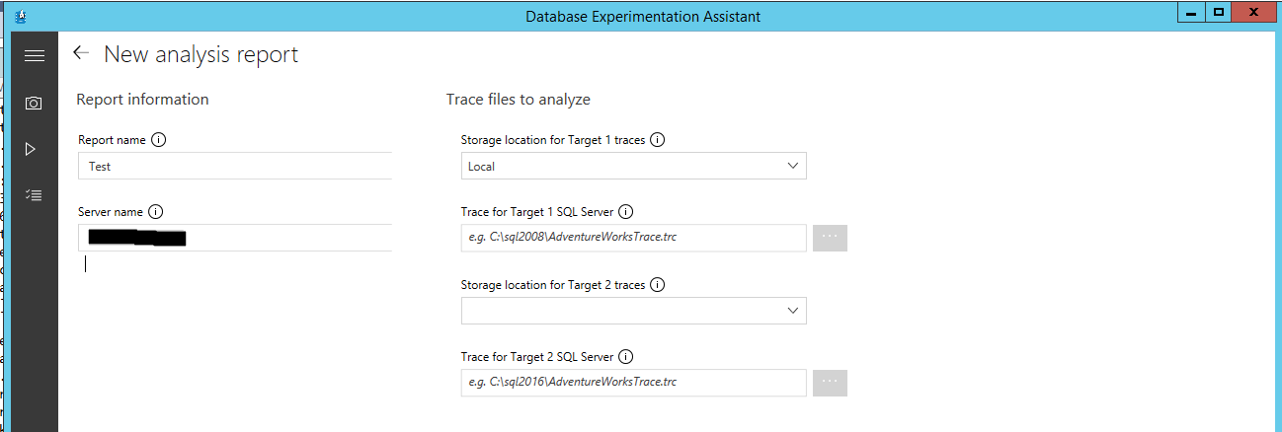Viewport: 1282px width, 432px height.
Task: Show info for Server name
Action: click(155, 212)
